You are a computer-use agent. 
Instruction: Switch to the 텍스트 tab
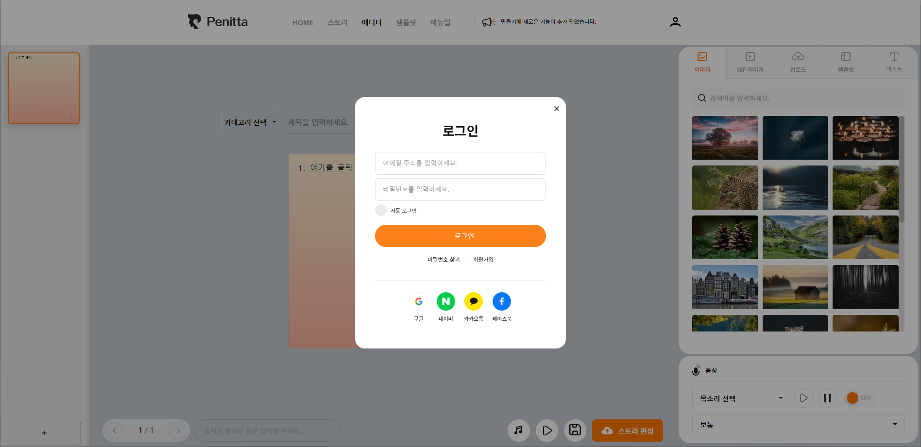coord(894,63)
